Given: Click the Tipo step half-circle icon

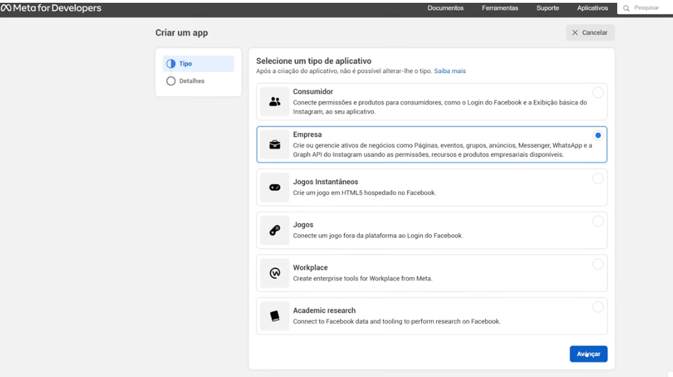Looking at the screenshot, I should [x=171, y=63].
